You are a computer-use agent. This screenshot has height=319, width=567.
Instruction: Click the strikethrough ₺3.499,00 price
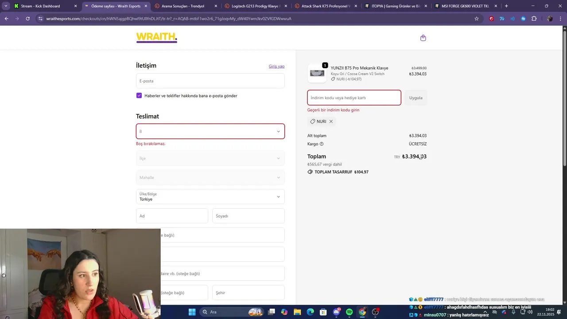(419, 68)
